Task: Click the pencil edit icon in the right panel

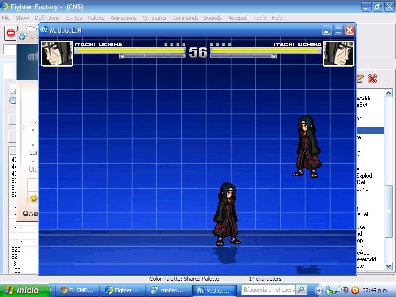Action: pos(360,79)
